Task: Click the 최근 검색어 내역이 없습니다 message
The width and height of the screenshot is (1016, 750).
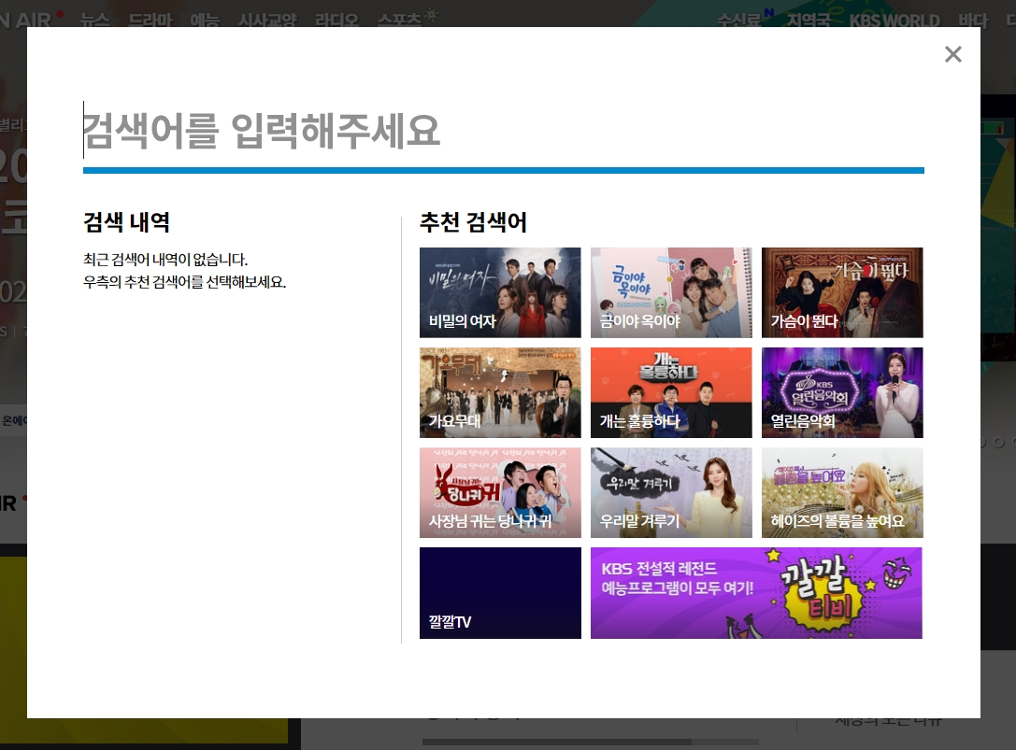Action: coord(165,260)
